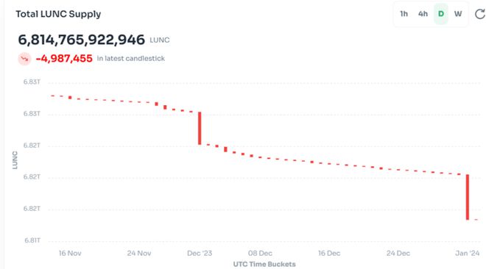Select the D daily timeframe
This screenshot has height=269, width=486.
click(x=441, y=14)
